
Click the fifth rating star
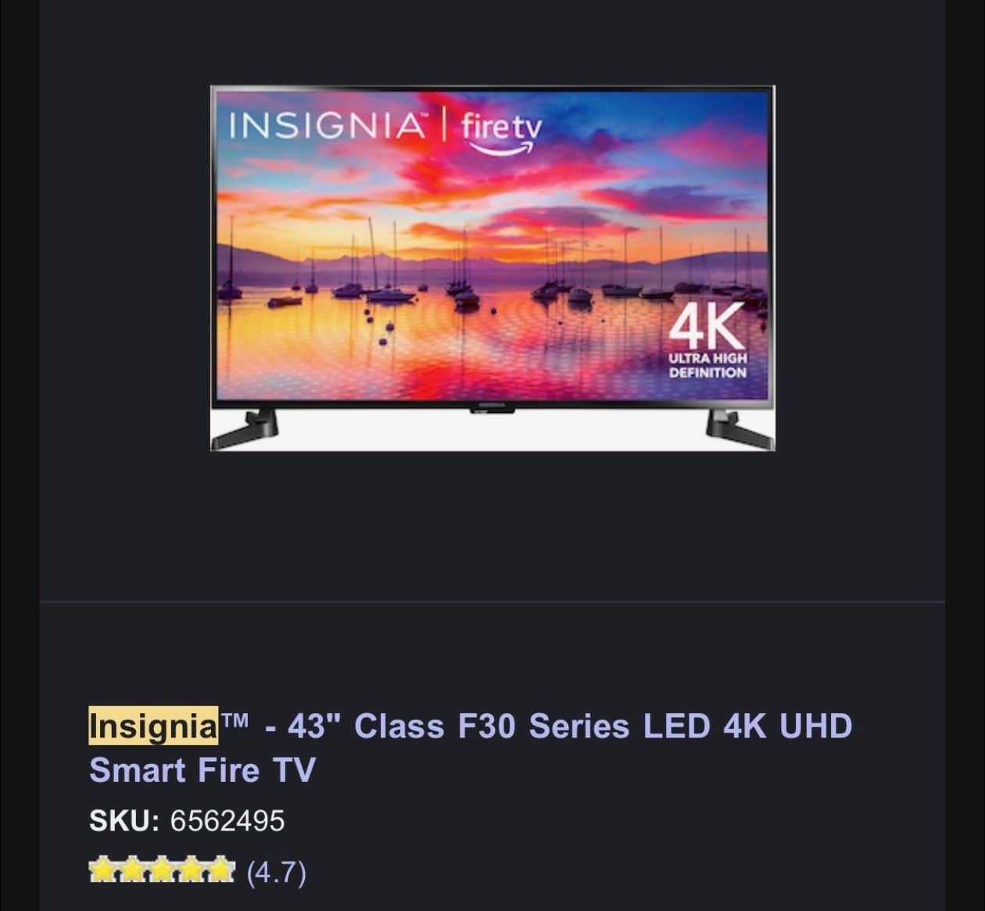[220, 870]
